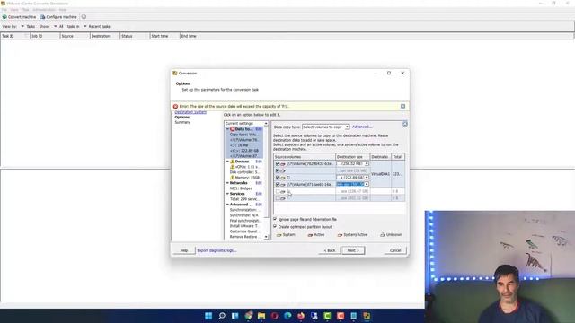575x323 pixels.
Task: Click the System legend icon
Action: point(279,235)
